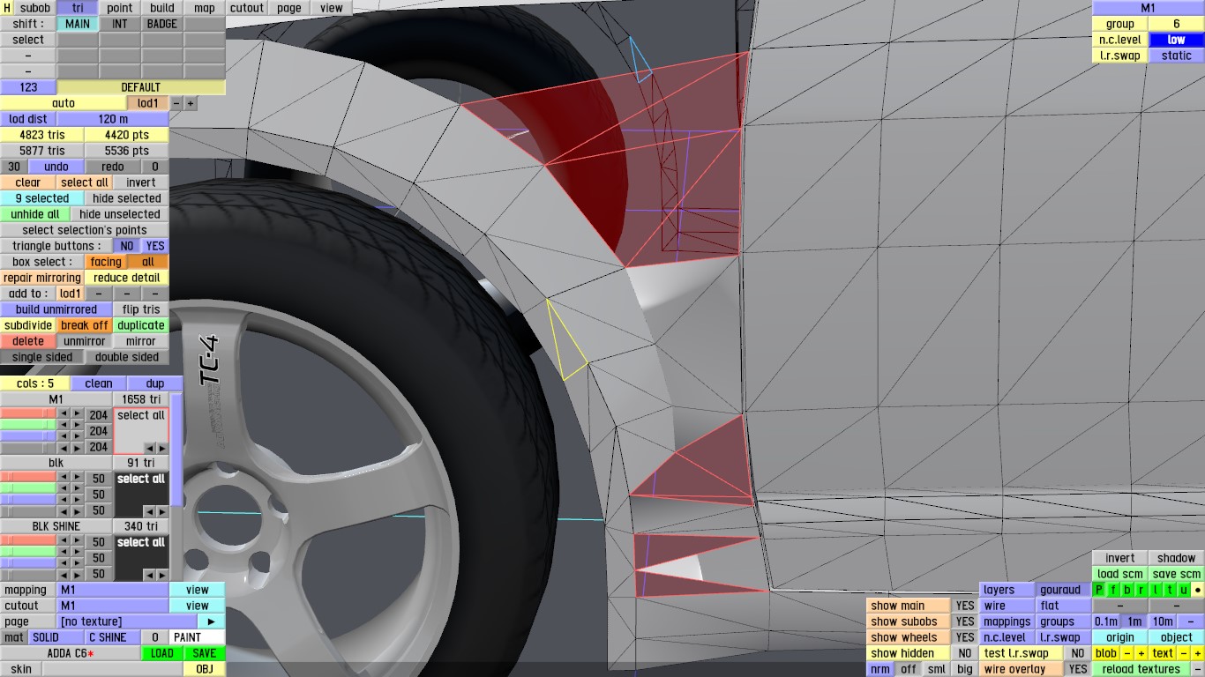Toggle show wheels YES
This screenshot has height=677, width=1205.
click(x=965, y=637)
